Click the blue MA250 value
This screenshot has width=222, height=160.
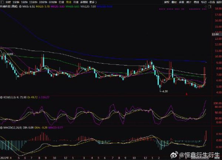(105, 7)
